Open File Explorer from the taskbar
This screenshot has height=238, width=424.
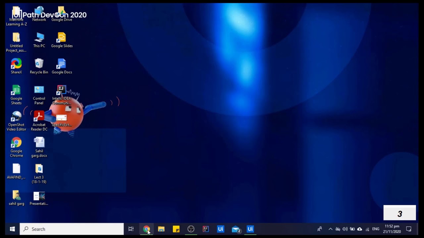coord(161,229)
